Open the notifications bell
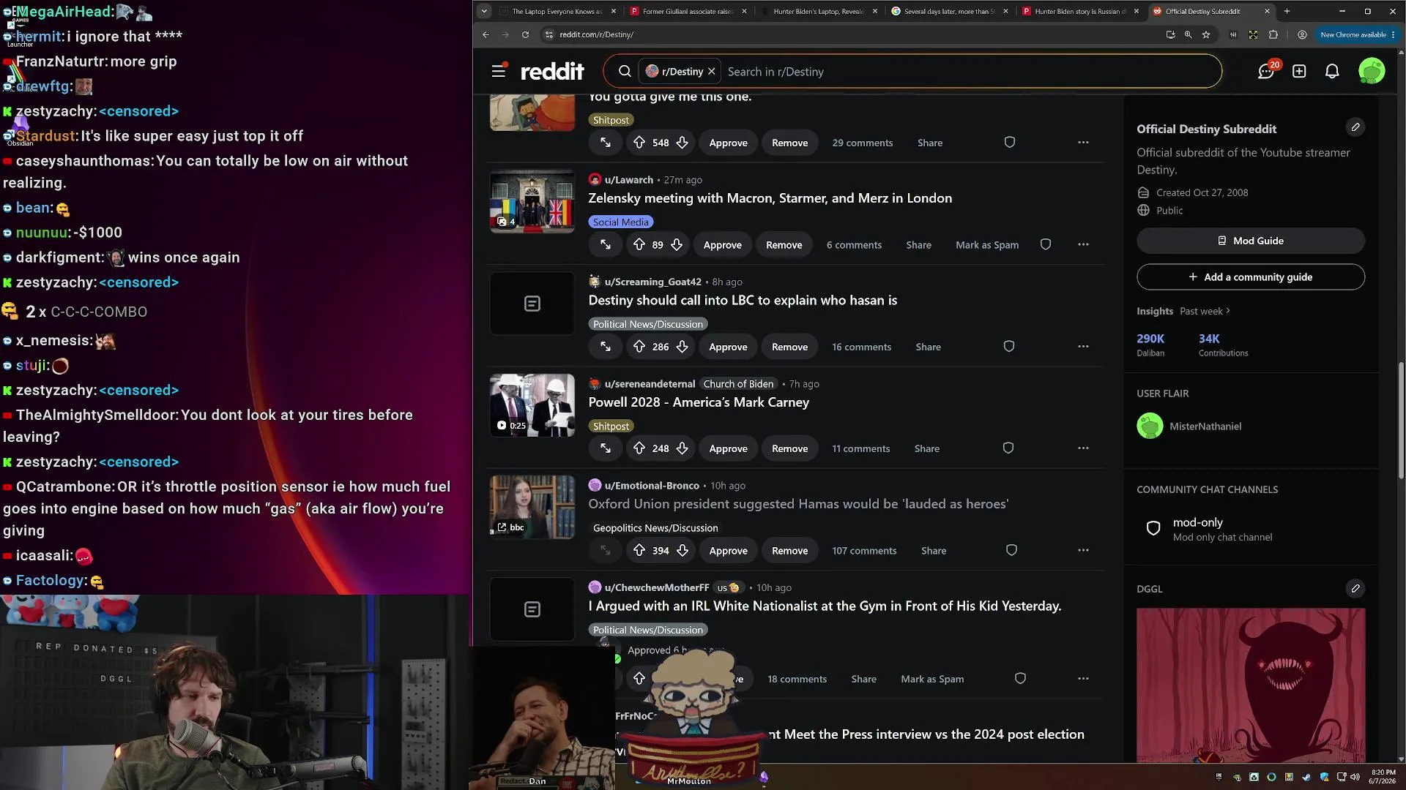The height and width of the screenshot is (790, 1406). click(1332, 71)
